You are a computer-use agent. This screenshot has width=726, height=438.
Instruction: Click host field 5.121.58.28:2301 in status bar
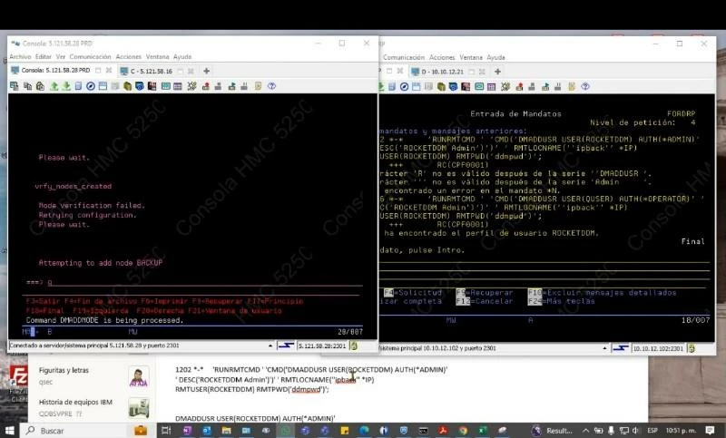[322, 346]
